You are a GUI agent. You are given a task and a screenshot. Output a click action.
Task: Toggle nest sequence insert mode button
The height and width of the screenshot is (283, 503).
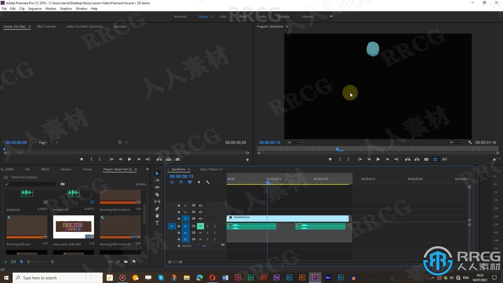pyautogui.click(x=172, y=182)
